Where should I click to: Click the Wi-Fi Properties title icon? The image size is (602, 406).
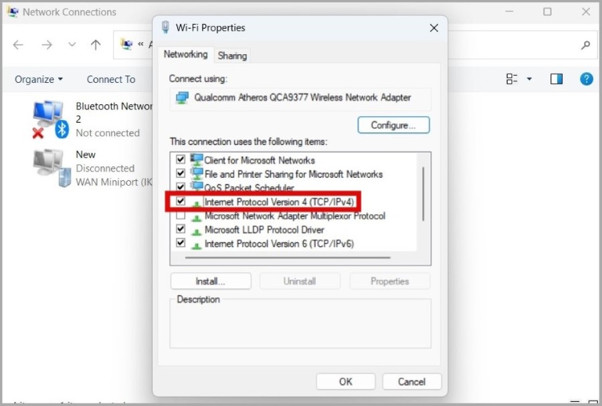(x=165, y=27)
